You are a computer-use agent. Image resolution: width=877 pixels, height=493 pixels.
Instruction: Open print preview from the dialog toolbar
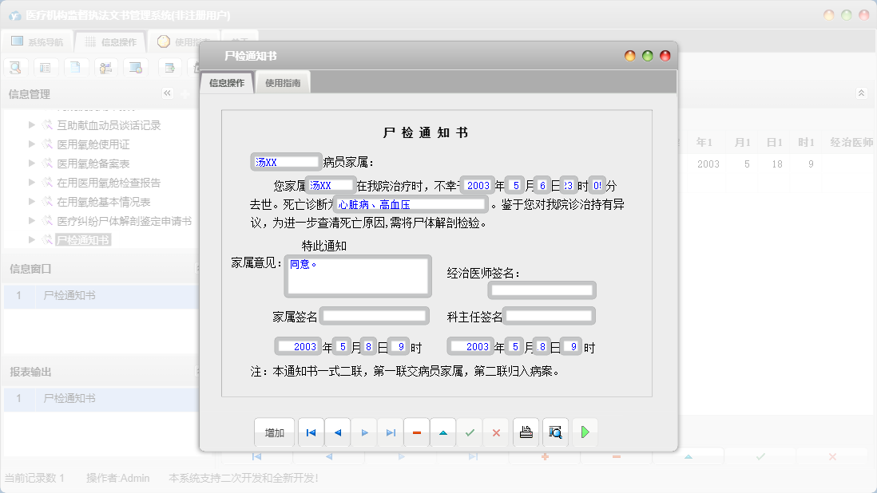[554, 432]
